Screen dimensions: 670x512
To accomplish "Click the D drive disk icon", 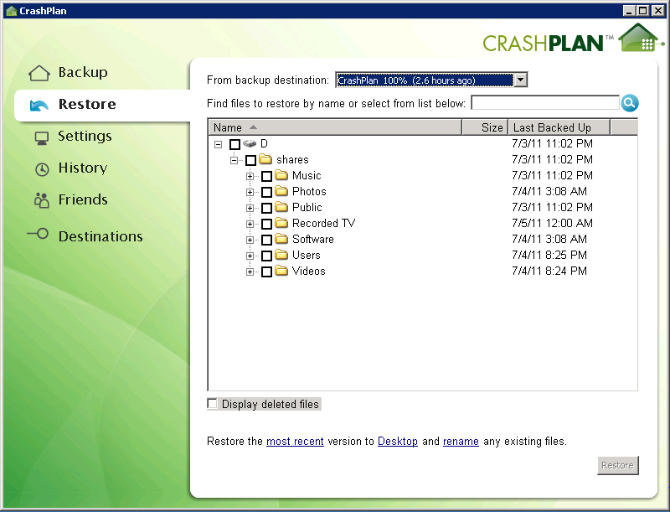I will pos(250,143).
